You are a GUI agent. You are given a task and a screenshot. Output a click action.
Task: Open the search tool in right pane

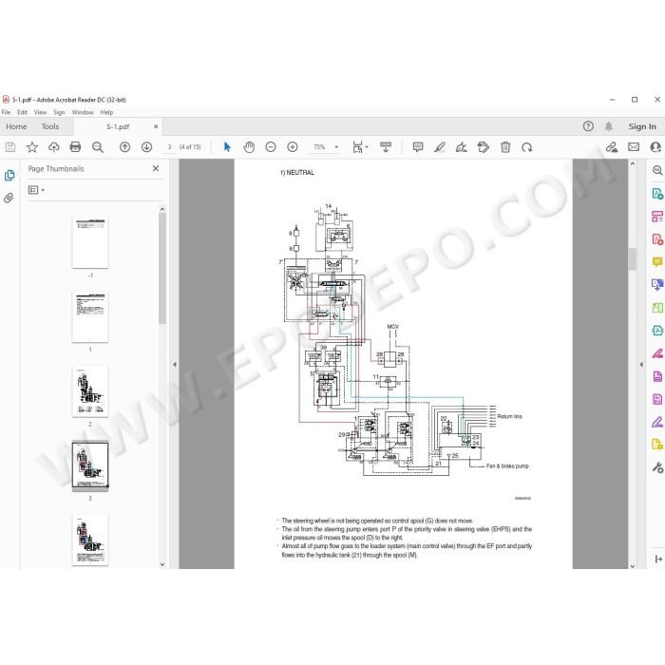click(657, 170)
